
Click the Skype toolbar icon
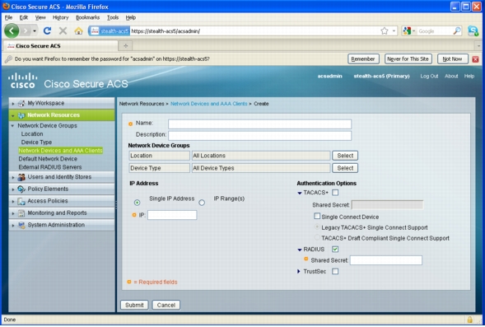coord(473,30)
